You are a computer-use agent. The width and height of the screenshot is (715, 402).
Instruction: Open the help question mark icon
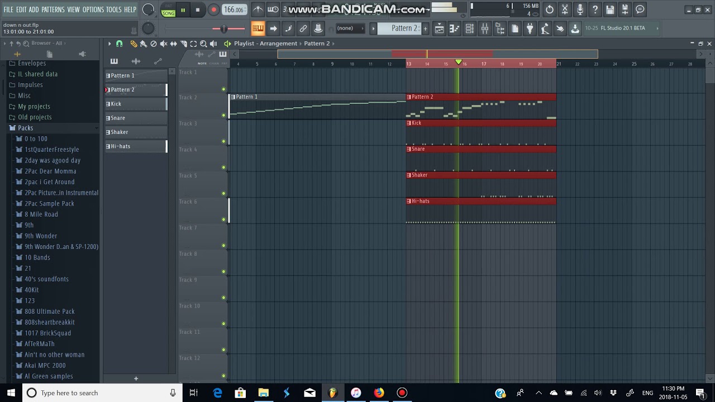[x=595, y=9]
